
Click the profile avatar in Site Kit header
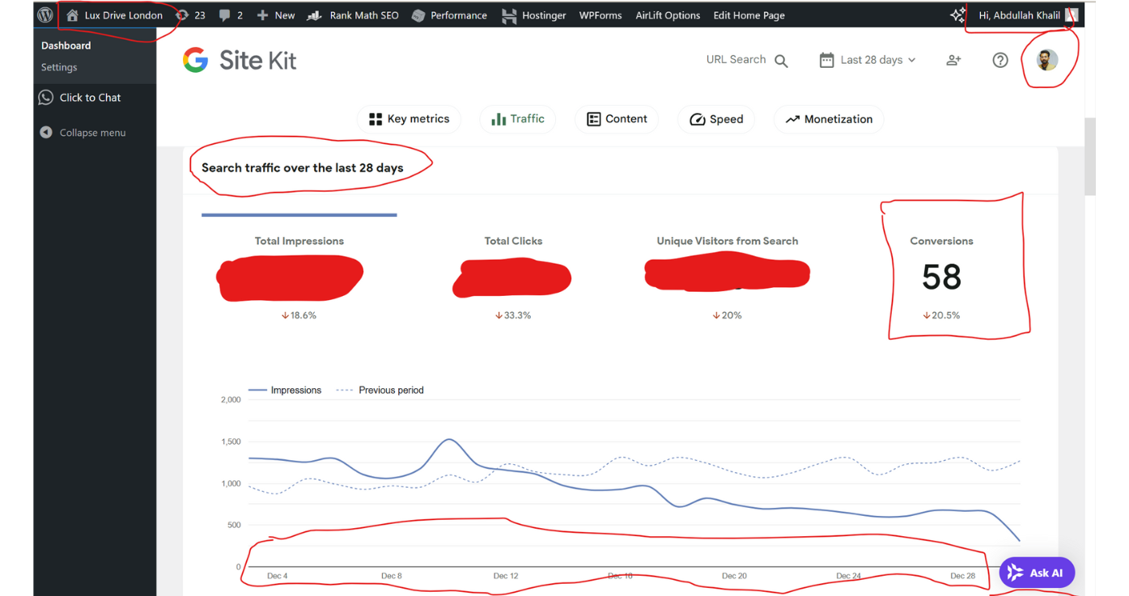pyautogui.click(x=1046, y=60)
